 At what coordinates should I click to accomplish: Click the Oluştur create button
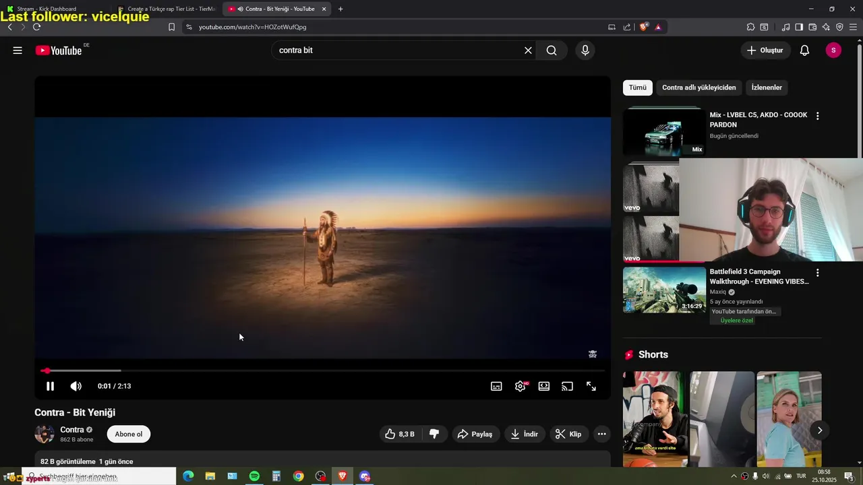click(x=765, y=51)
